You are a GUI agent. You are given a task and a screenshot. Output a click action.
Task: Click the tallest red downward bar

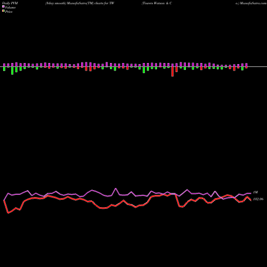(x=172, y=72)
